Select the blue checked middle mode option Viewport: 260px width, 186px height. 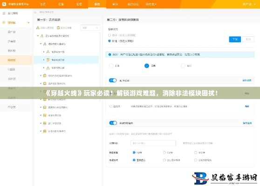[147, 66]
